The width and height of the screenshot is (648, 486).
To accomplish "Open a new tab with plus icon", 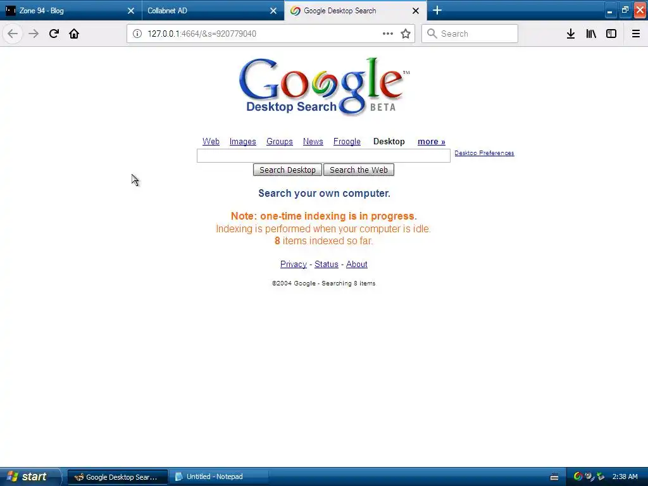I will pyautogui.click(x=437, y=10).
